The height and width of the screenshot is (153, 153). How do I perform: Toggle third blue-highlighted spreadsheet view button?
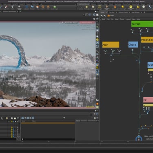(28, 118)
